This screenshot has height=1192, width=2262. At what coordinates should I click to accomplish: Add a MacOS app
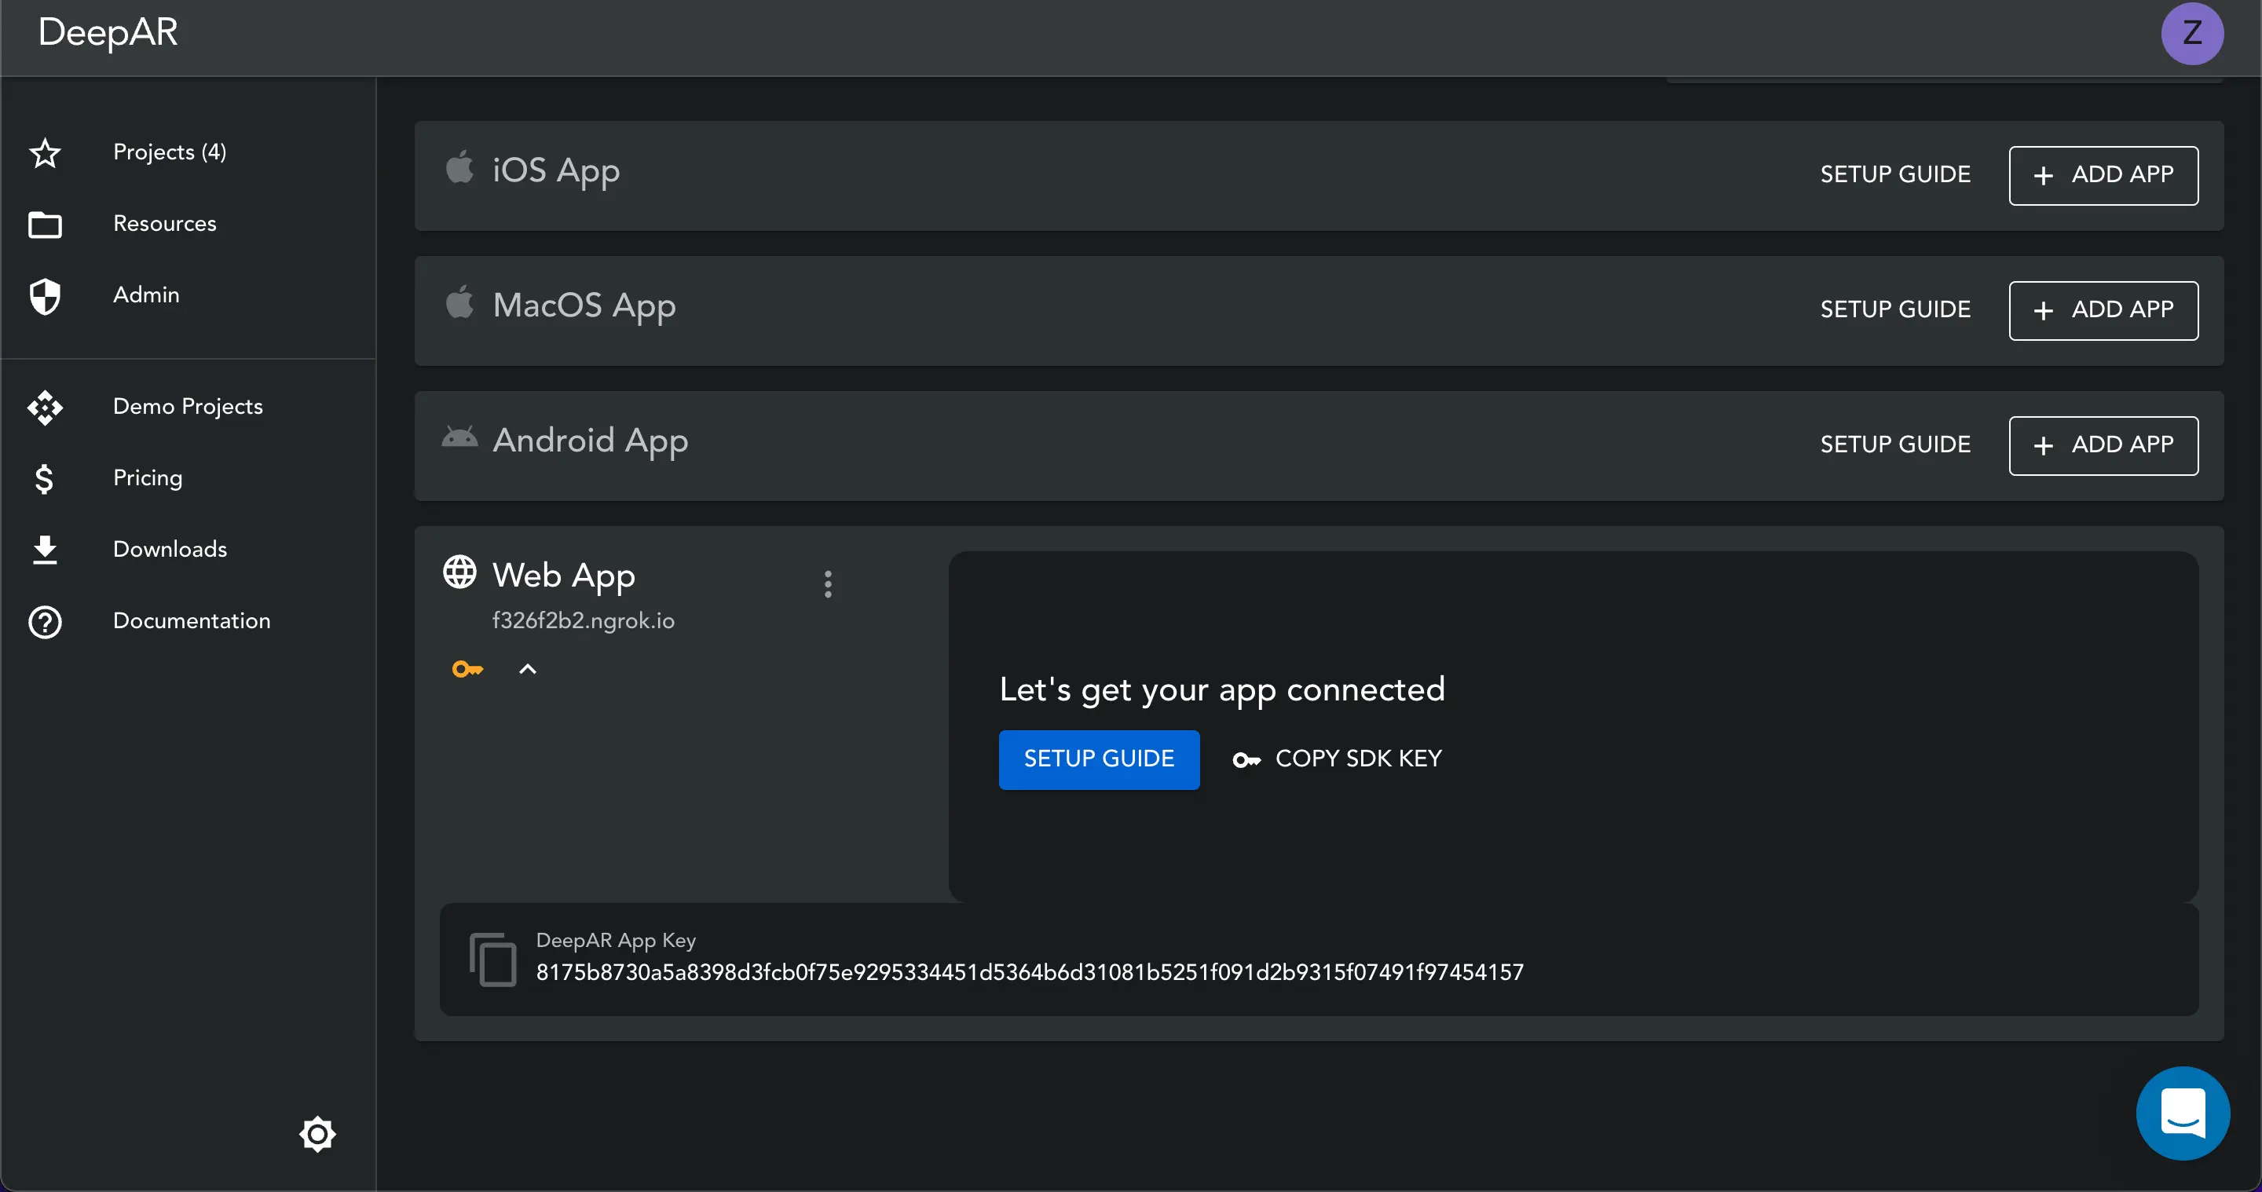pyautogui.click(x=2103, y=311)
